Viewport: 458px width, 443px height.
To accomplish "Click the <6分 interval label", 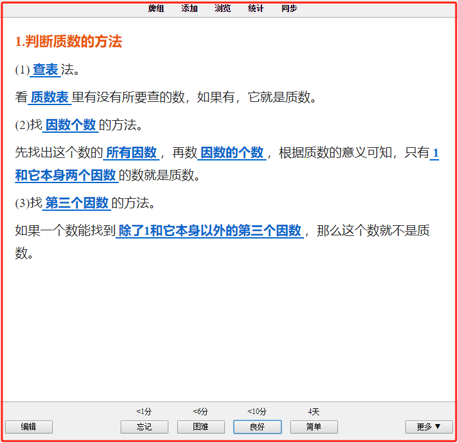I will (200, 412).
